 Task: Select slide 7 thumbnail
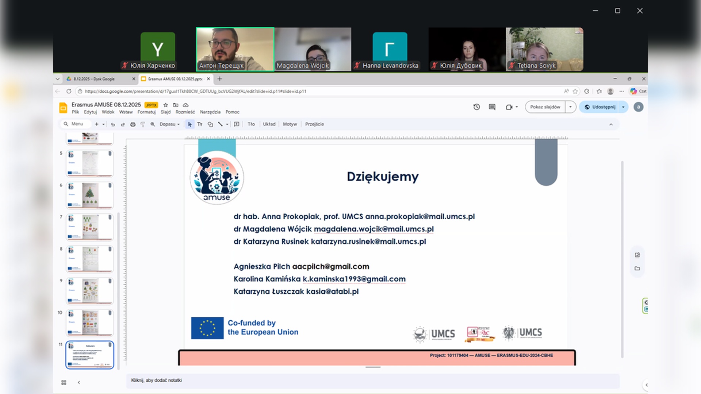(x=90, y=227)
